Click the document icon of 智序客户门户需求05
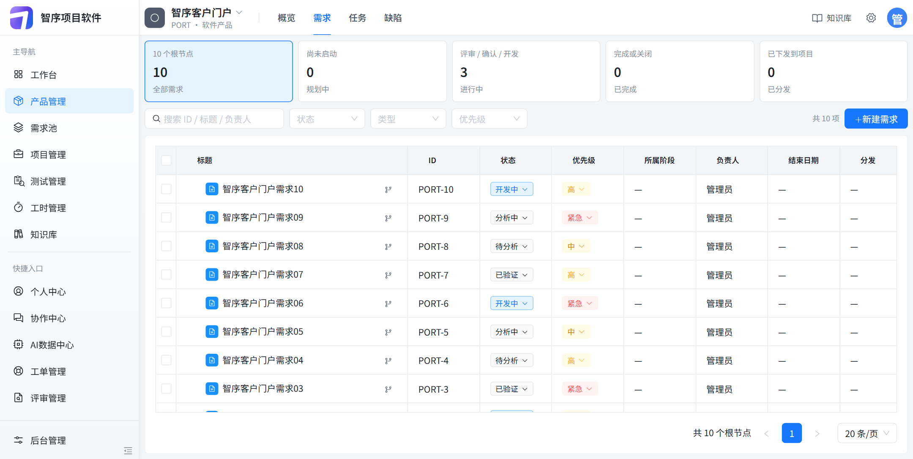 point(212,332)
